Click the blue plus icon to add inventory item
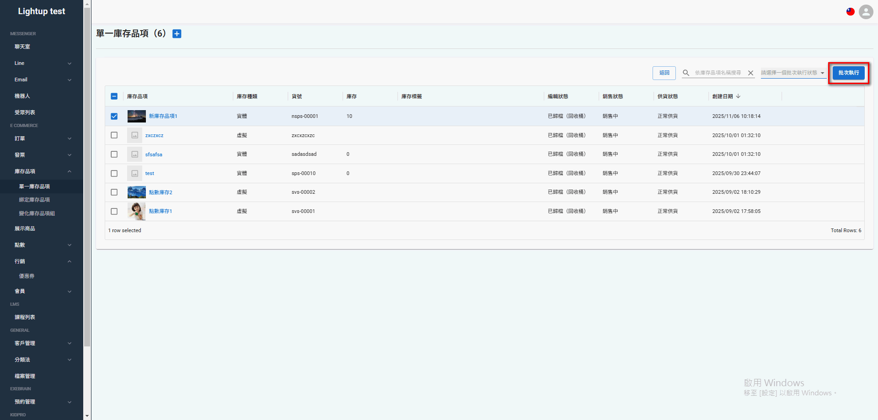 tap(177, 33)
